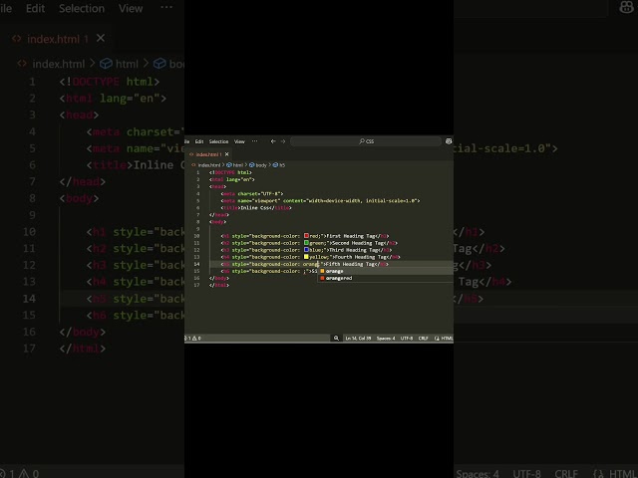Click the errors and warnings status indicator
Image resolution: width=638 pixels, height=478 pixels.
tap(193, 339)
